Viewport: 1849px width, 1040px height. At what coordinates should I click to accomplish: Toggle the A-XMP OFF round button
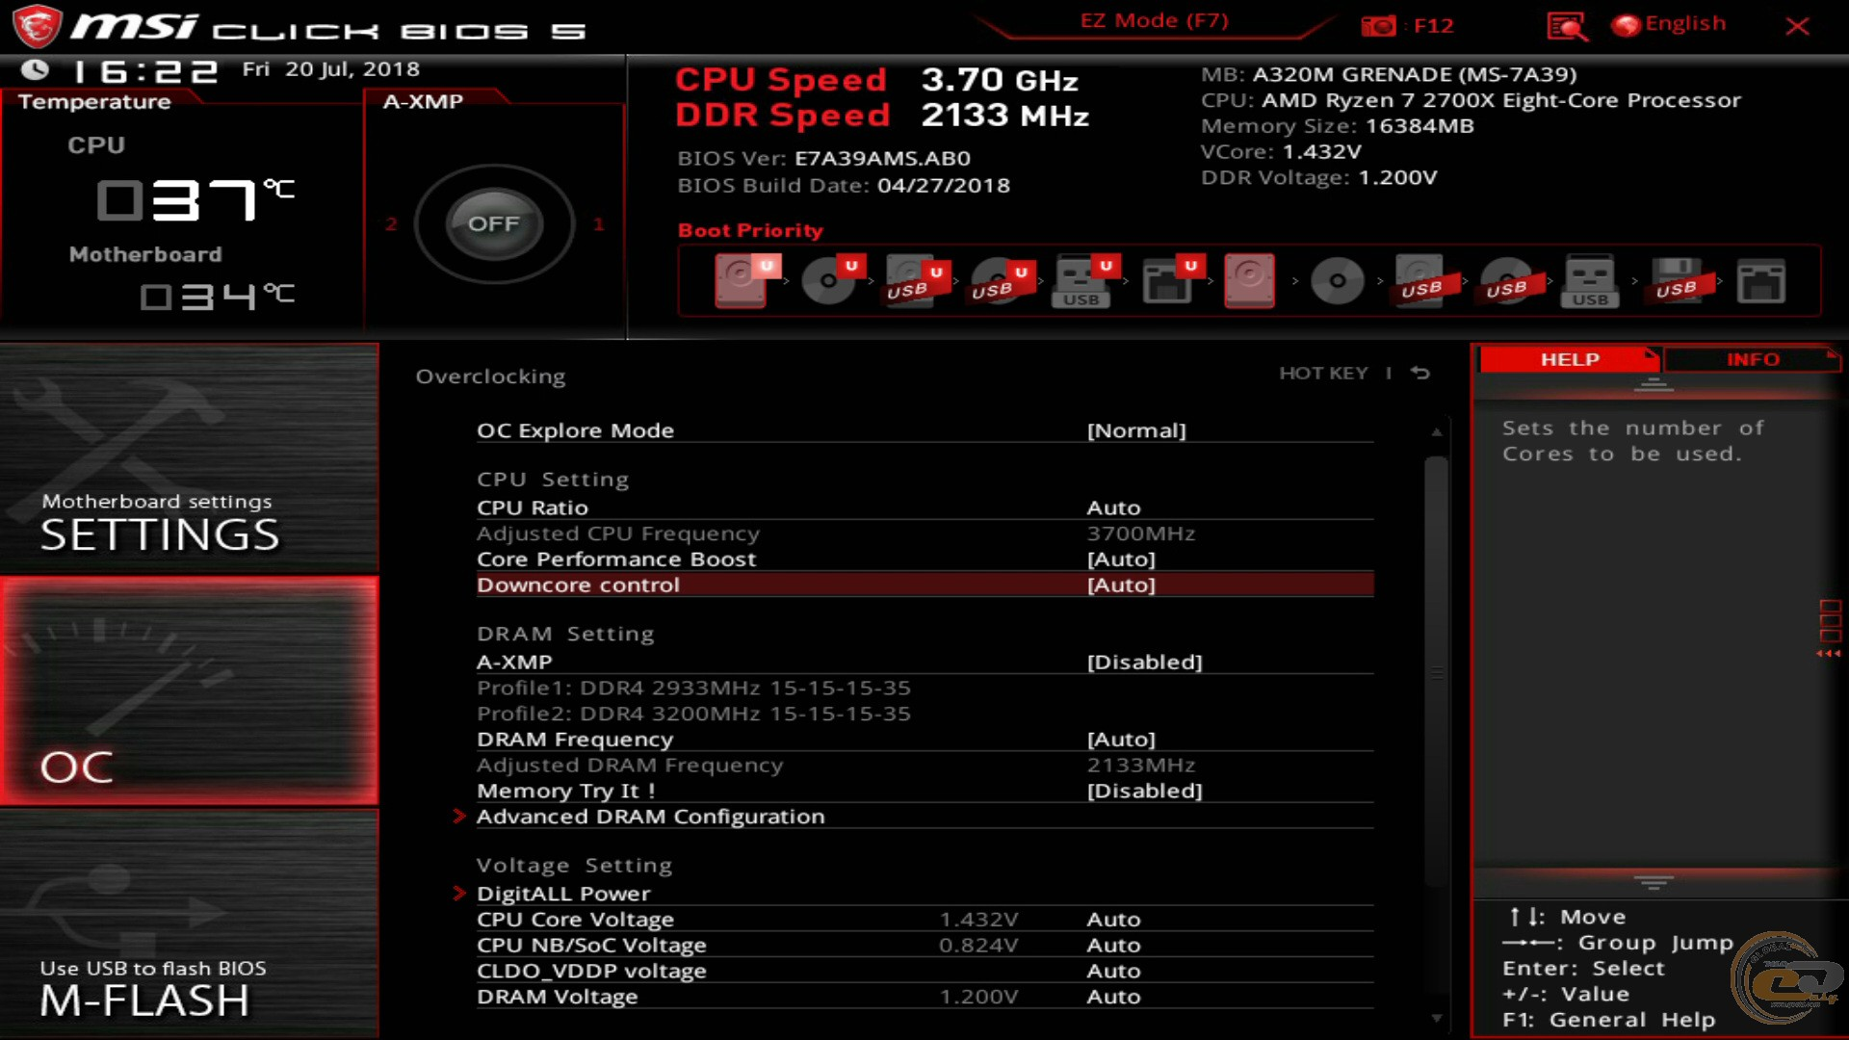pyautogui.click(x=493, y=223)
